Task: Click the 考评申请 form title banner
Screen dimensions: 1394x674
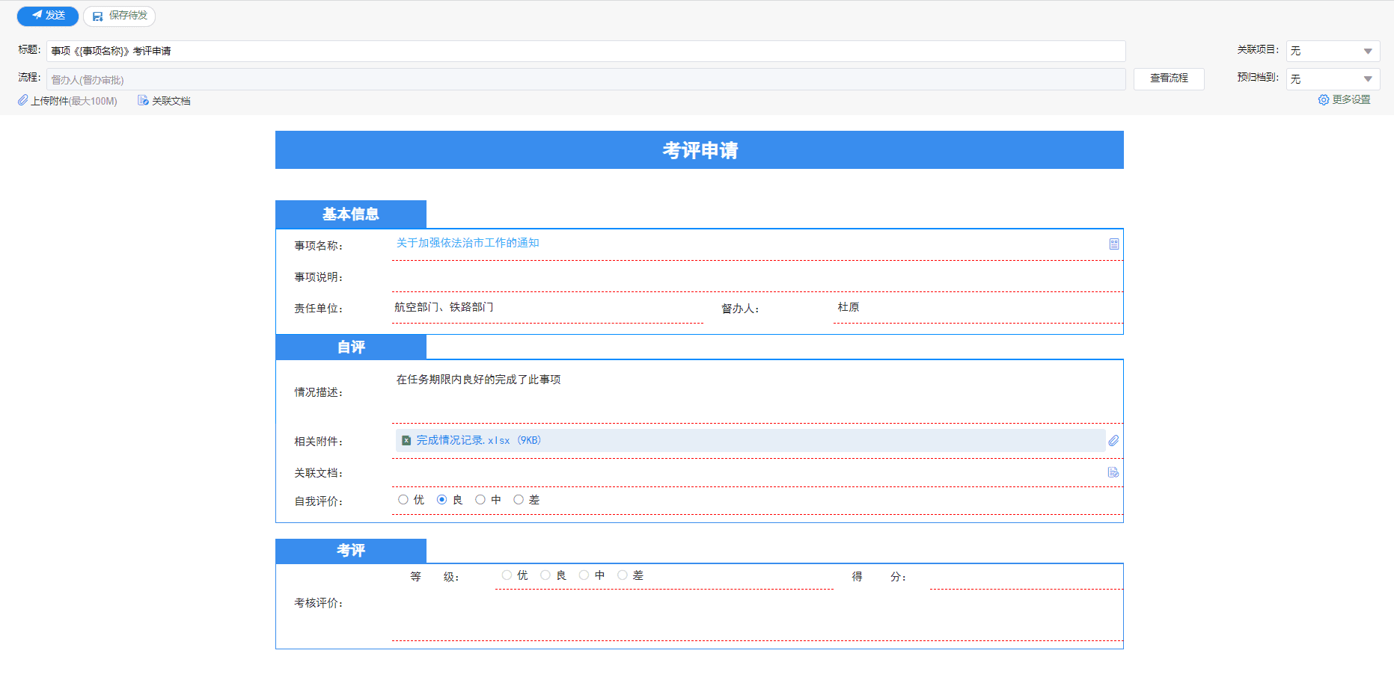Action: [700, 150]
